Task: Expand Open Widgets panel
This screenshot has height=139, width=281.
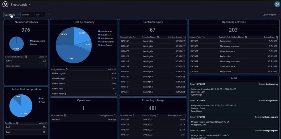Action: tap(271, 15)
